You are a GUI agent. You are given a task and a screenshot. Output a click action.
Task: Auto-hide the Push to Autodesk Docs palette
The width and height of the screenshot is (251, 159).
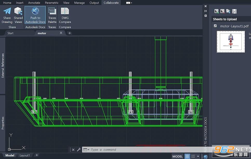click(x=206, y=11)
